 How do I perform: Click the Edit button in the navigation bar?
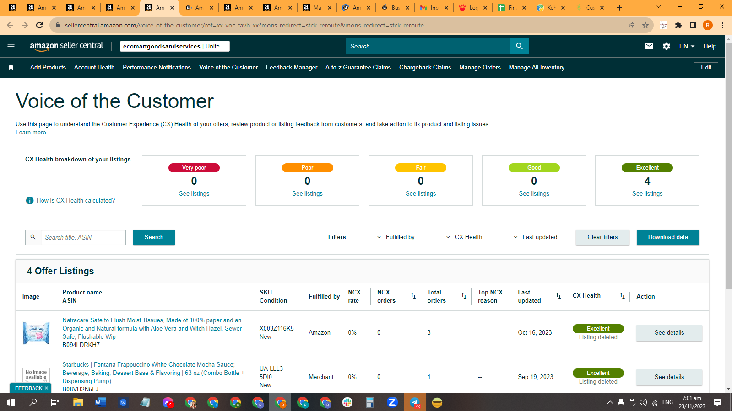706,68
